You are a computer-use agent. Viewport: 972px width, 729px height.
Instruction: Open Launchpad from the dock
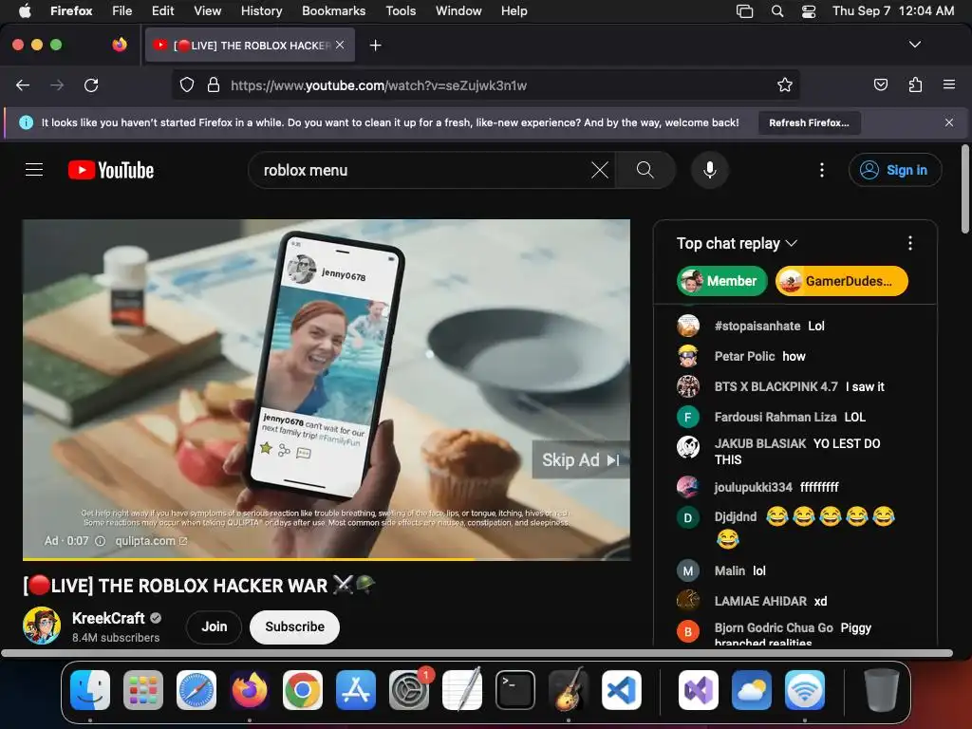pyautogui.click(x=143, y=690)
